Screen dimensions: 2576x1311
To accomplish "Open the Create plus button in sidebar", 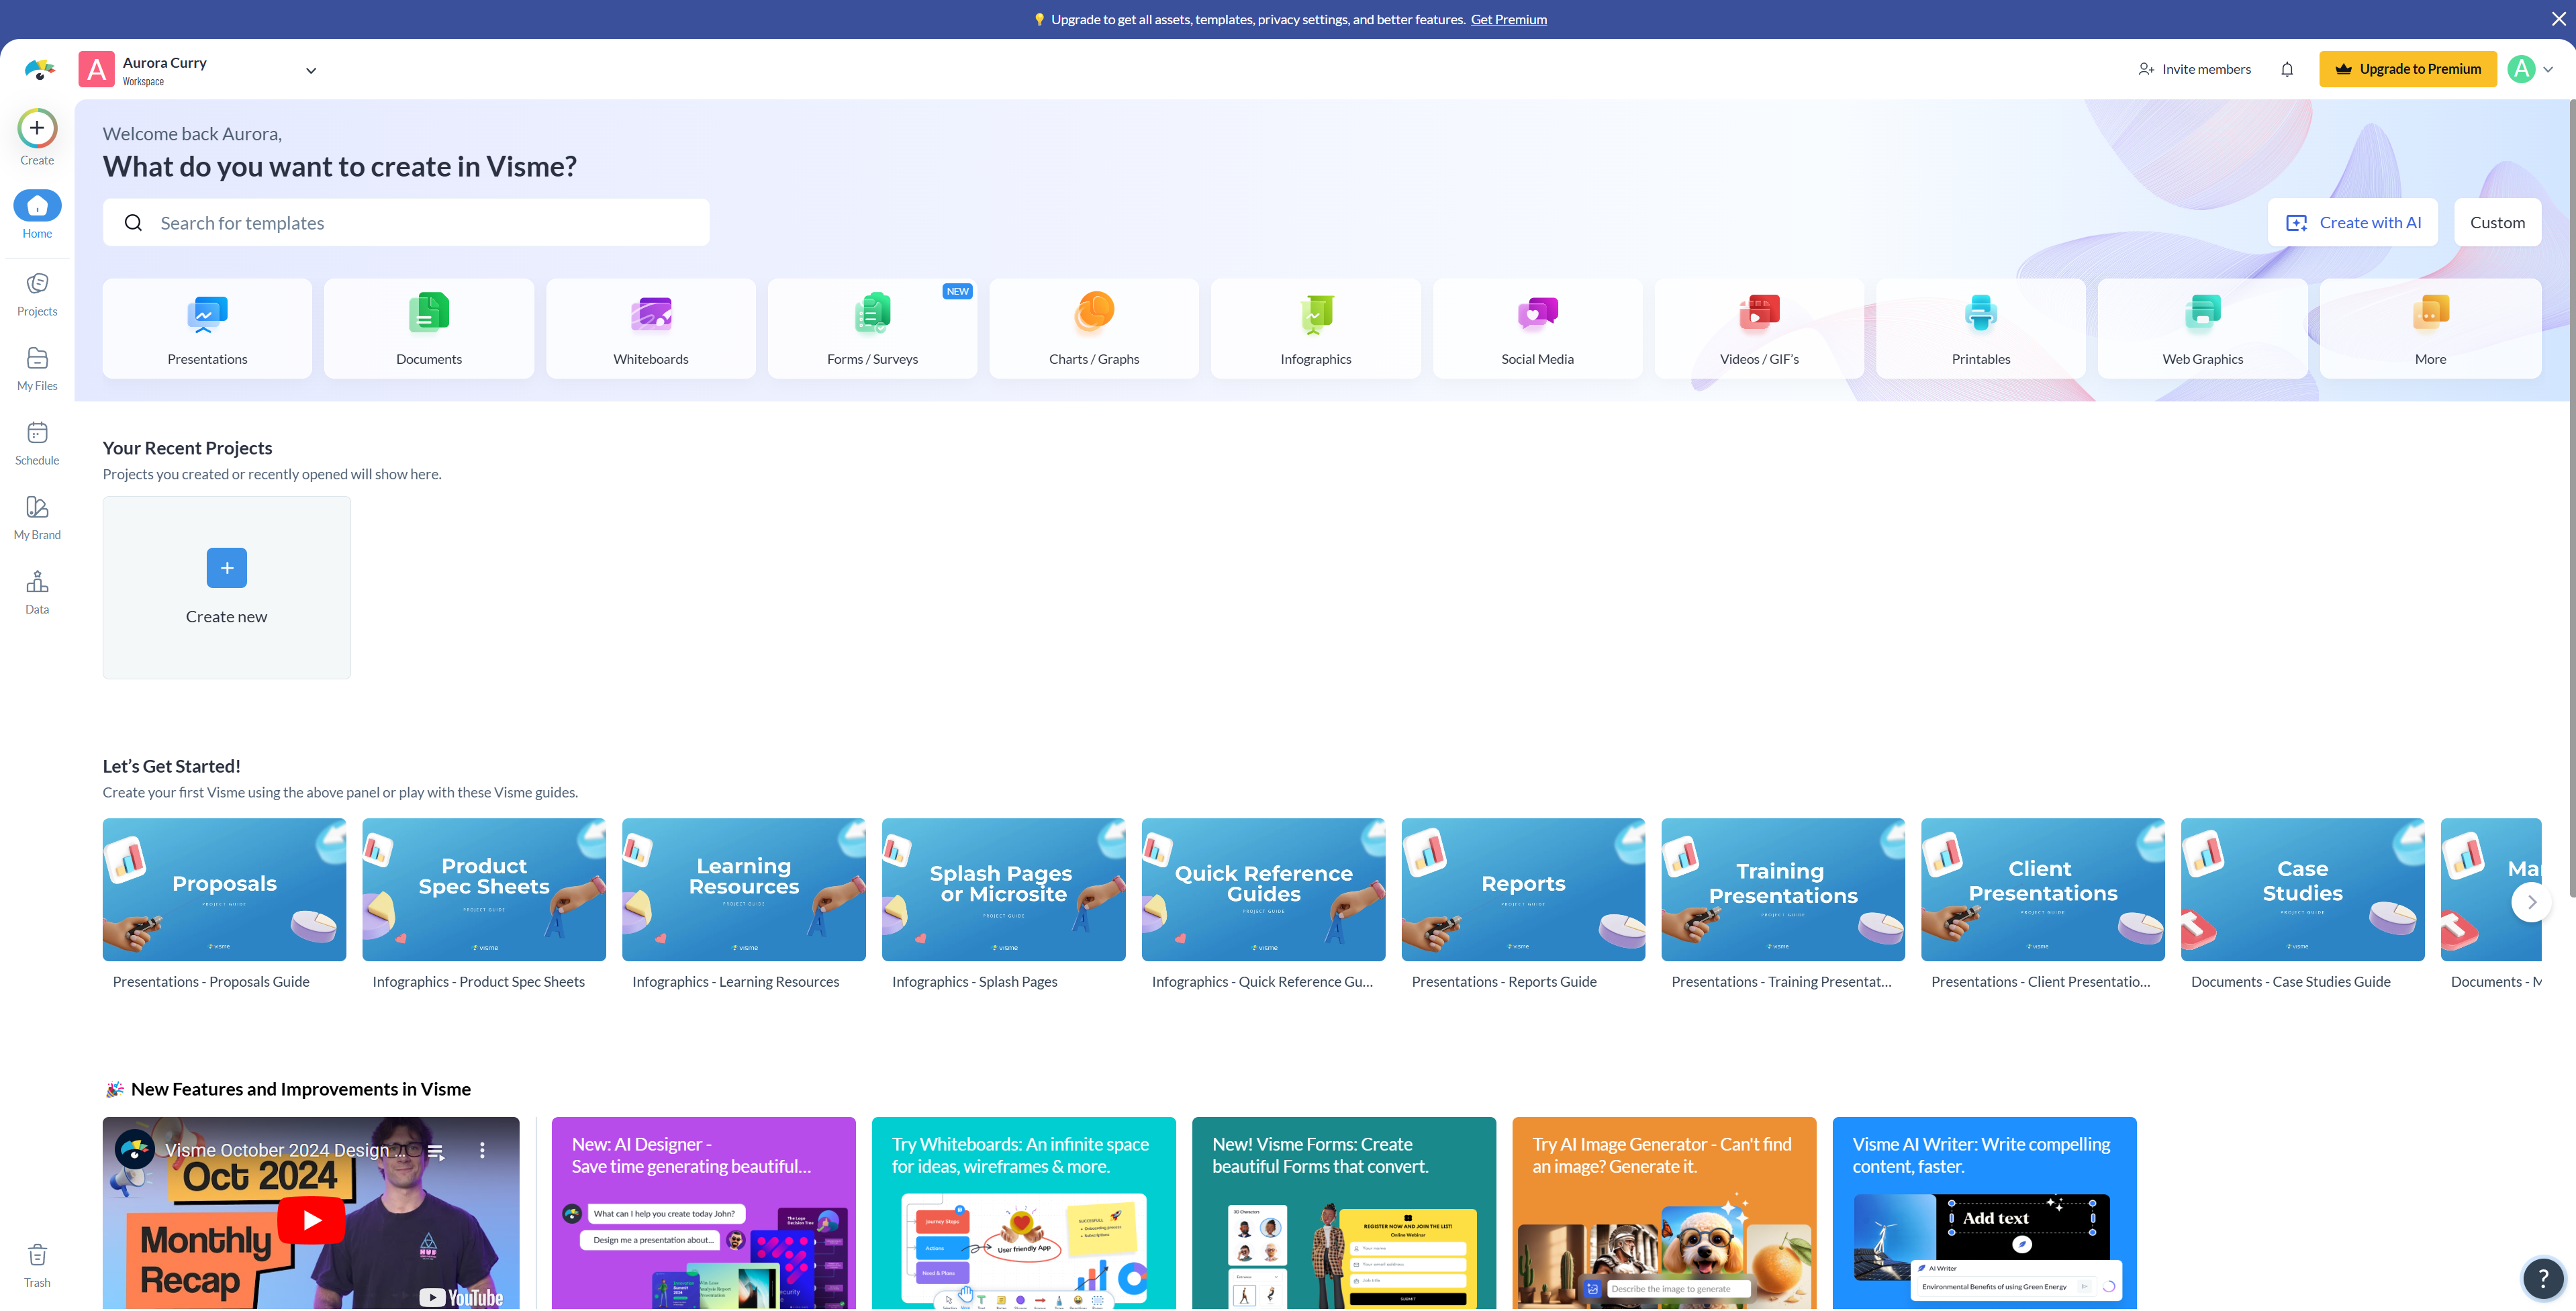I will pos(37,128).
